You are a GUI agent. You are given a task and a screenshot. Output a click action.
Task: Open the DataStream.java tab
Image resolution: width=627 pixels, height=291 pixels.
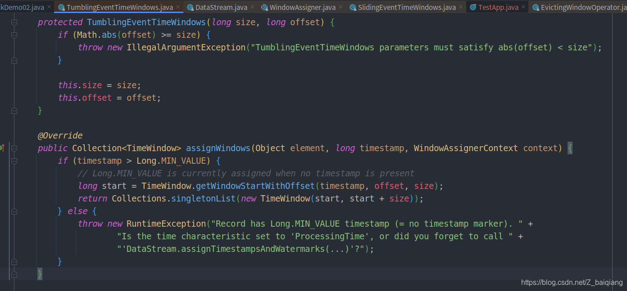click(221, 7)
